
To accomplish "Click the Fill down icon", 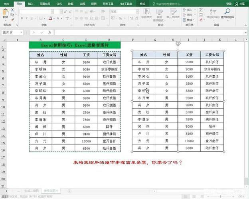I will point(201,15).
